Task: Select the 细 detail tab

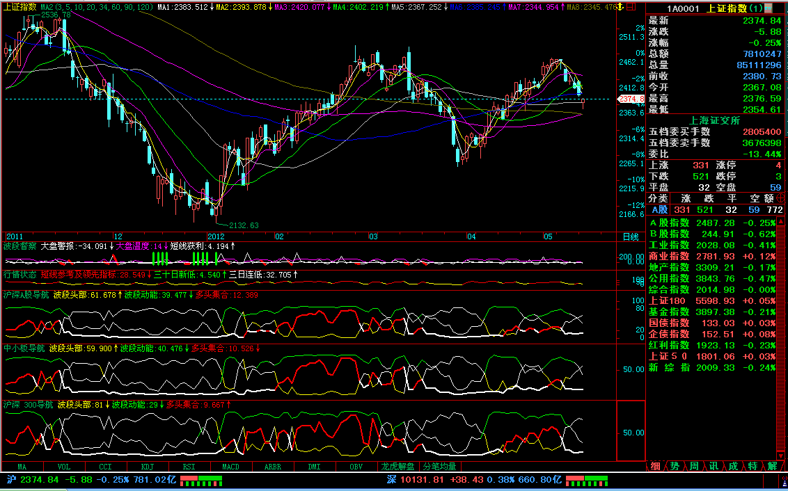Action: (655, 467)
